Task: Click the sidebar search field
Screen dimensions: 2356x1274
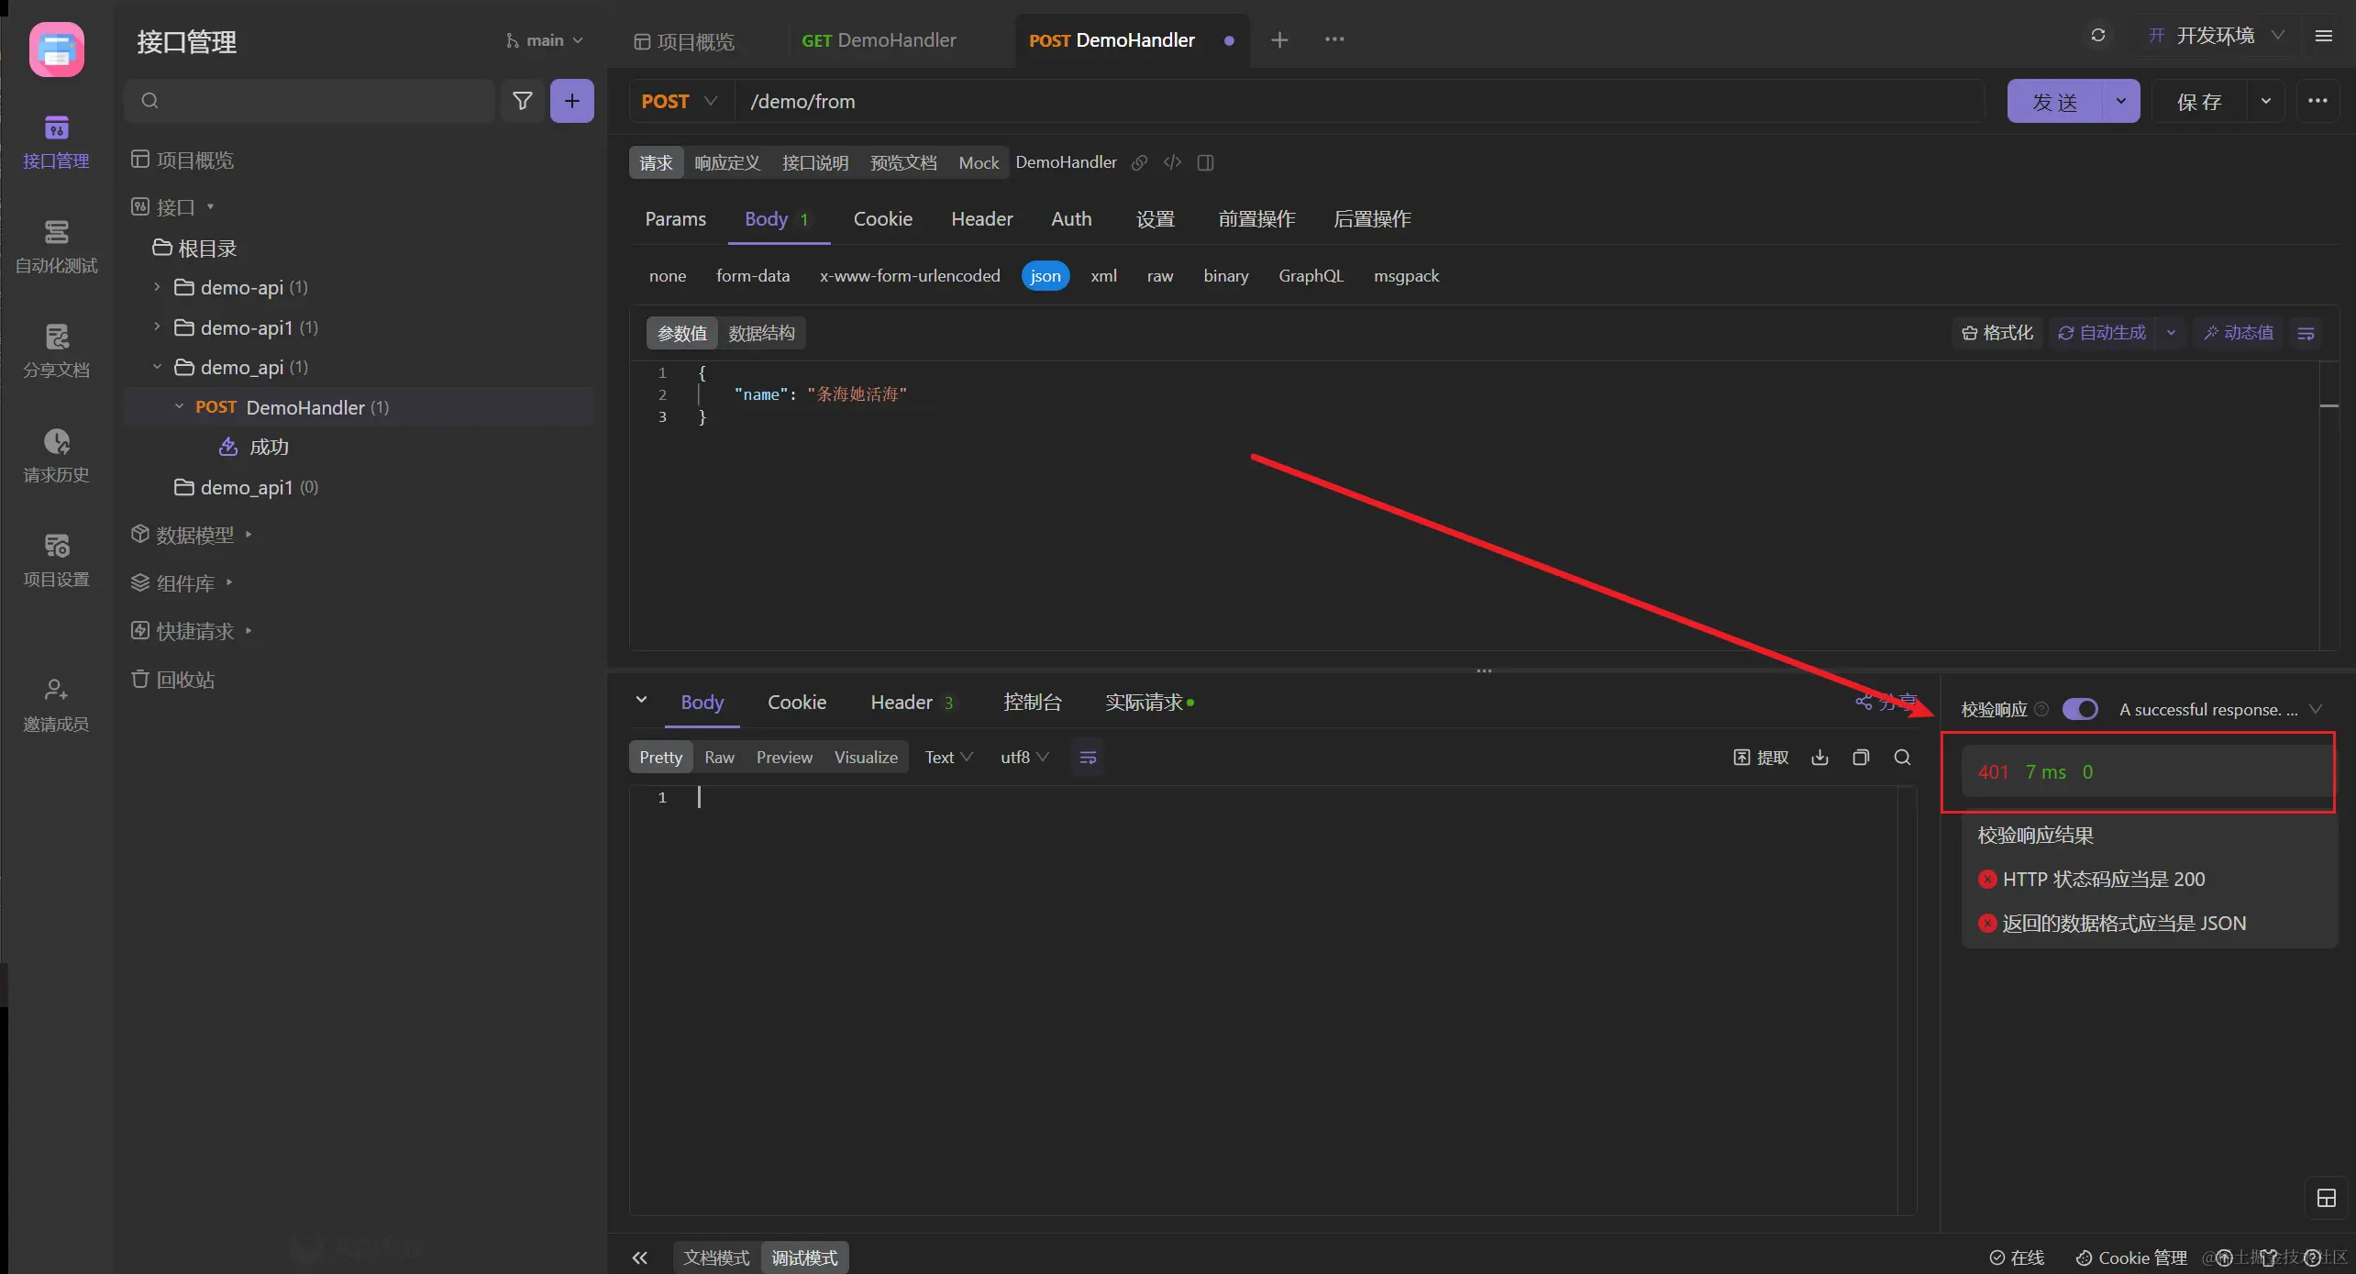Action: click(309, 101)
